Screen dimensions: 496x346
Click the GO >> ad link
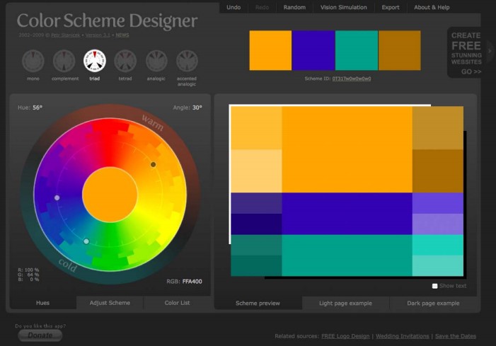pyautogui.click(x=471, y=71)
